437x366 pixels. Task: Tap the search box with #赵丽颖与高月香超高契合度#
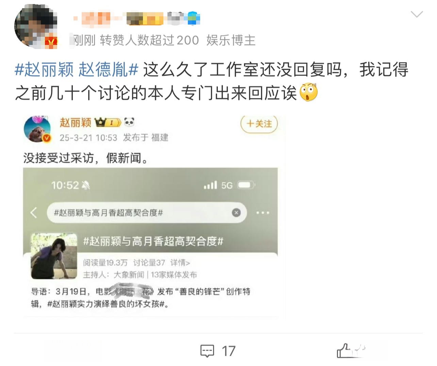click(147, 213)
